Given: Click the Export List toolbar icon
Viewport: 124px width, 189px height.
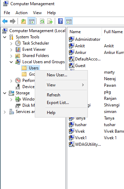Looking at the screenshot, I should 50,21.
